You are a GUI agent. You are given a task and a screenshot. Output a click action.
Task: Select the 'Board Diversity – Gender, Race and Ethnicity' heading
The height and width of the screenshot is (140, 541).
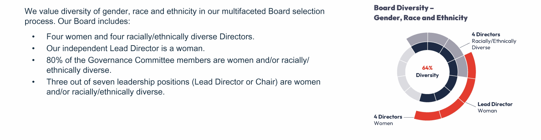tap(421, 13)
